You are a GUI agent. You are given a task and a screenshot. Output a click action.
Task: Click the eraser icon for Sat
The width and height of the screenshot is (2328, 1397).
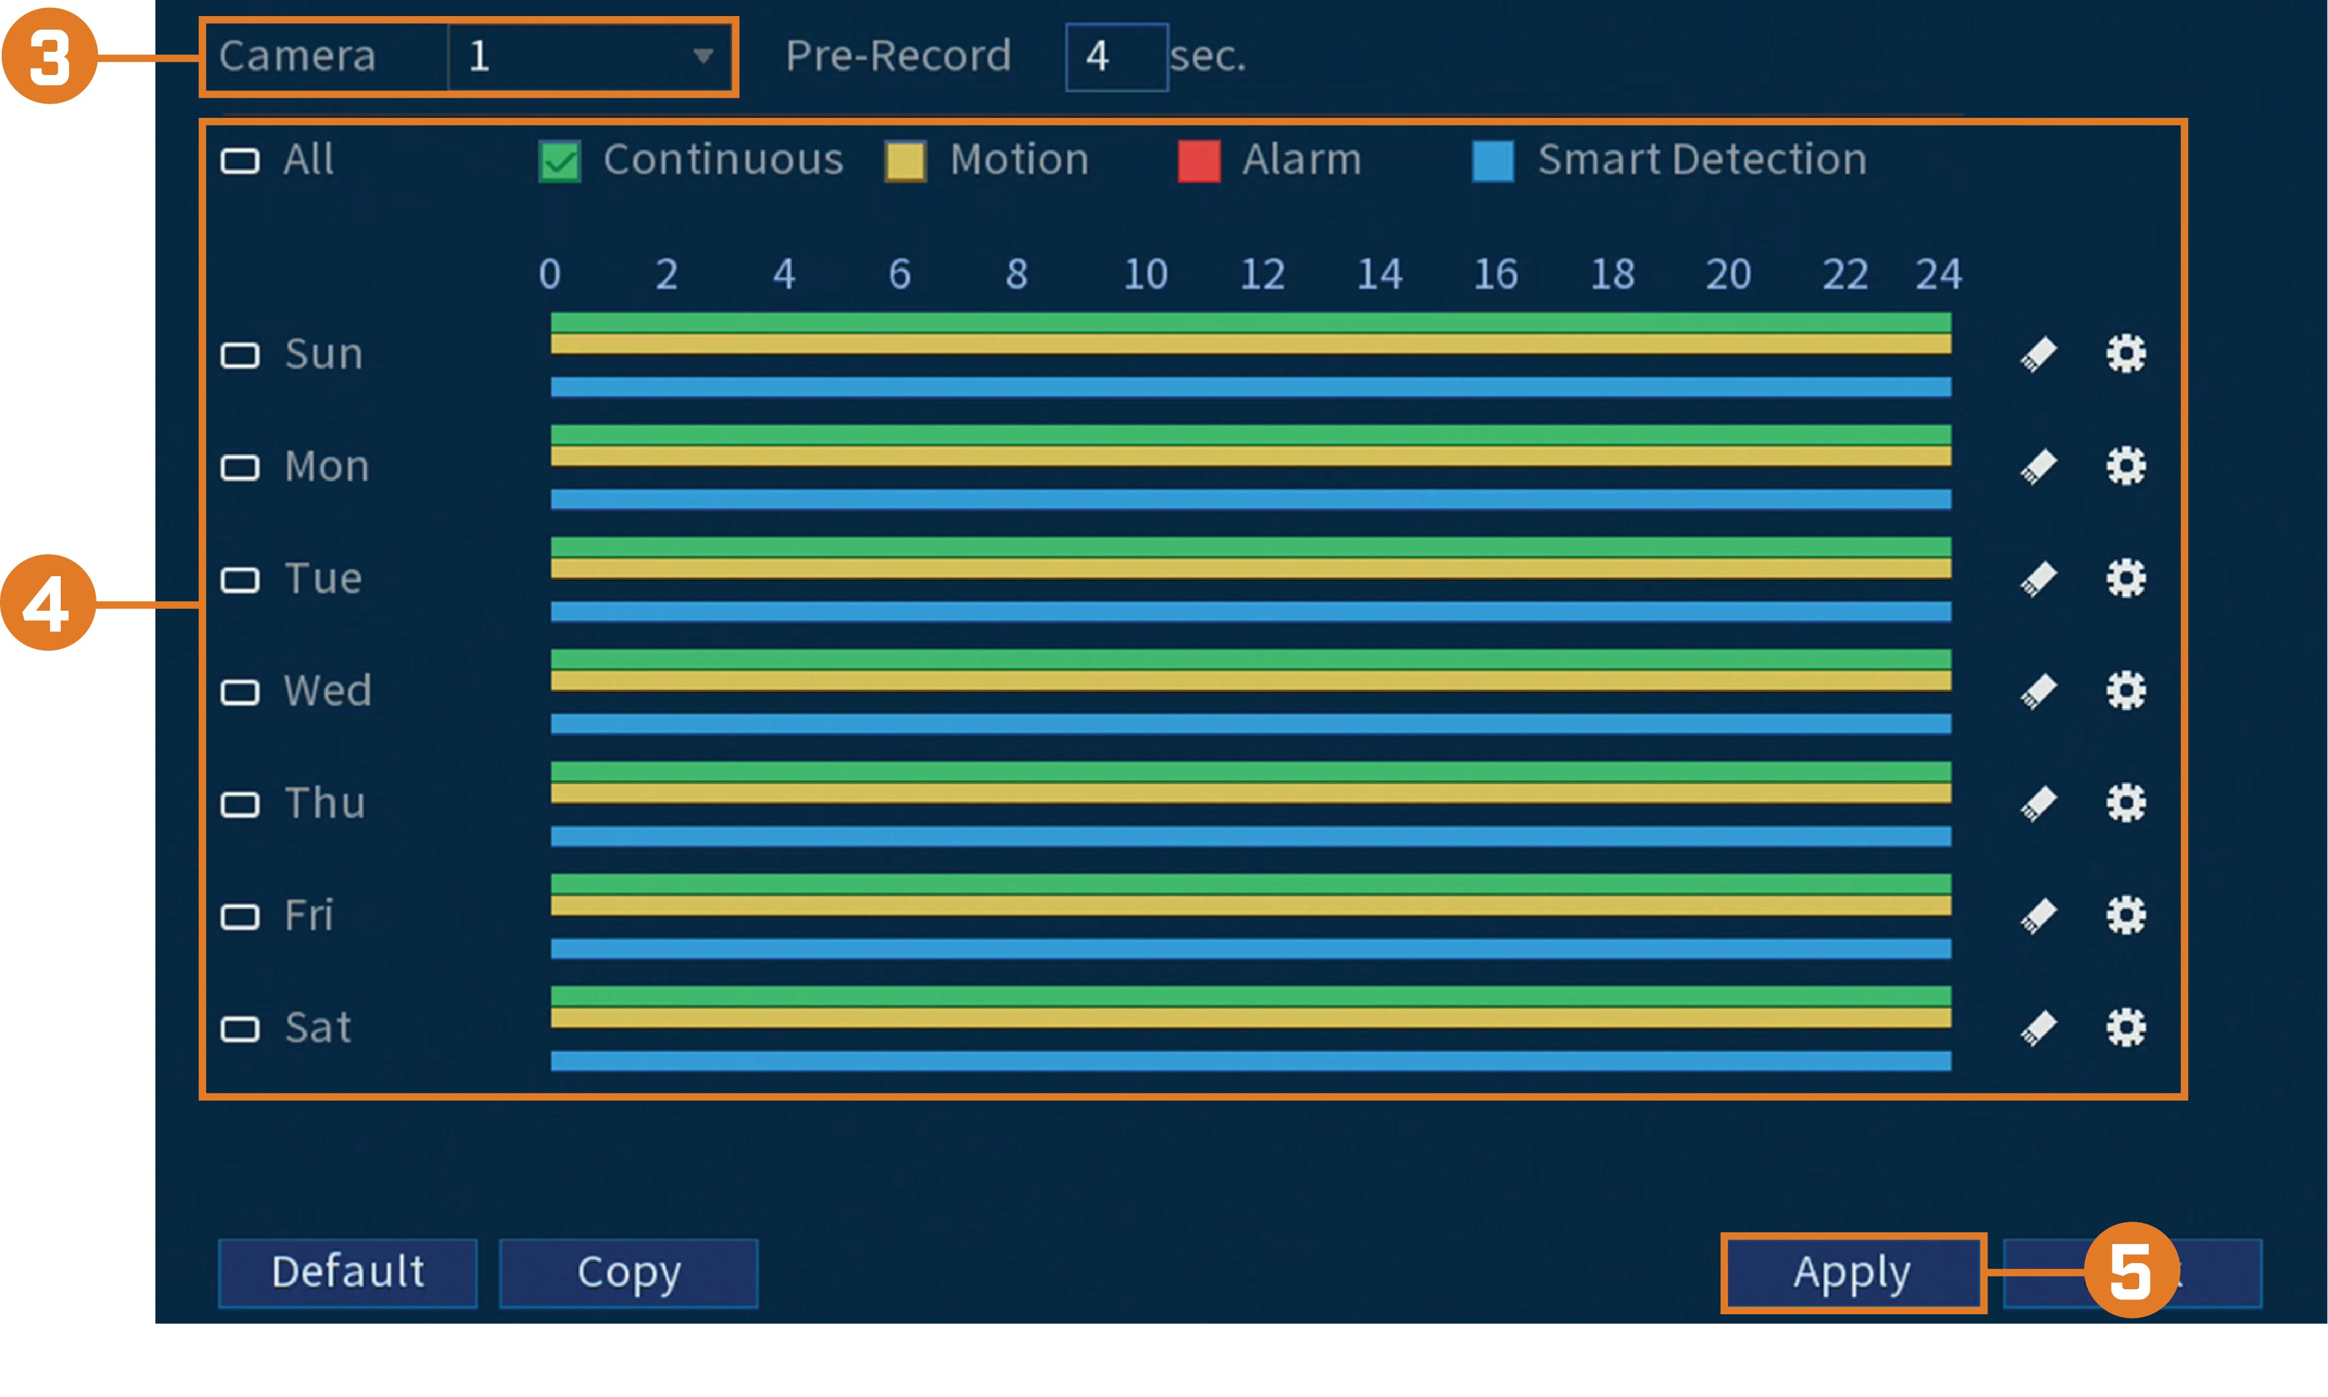2038,1027
